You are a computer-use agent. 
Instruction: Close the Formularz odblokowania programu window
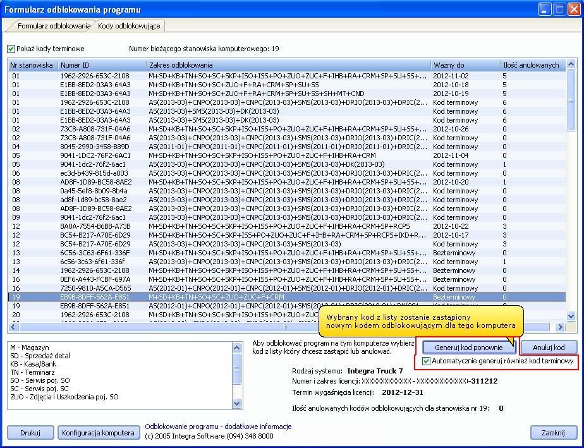point(574,9)
